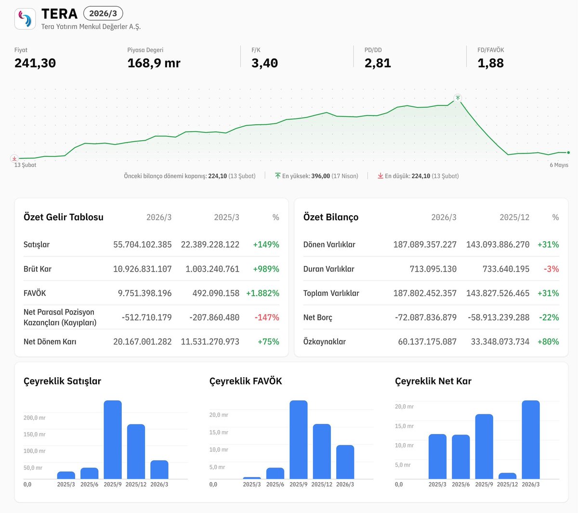Image resolution: width=578 pixels, height=513 pixels.
Task: Click Net Dönem Karı change +75%
Action: 268,342
